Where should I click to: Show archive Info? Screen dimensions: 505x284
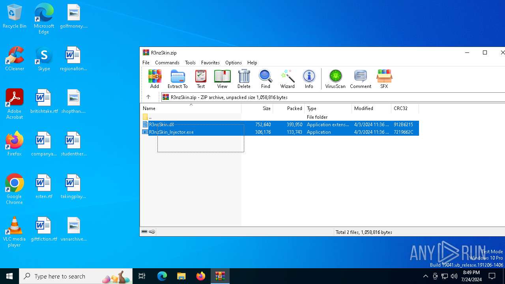coord(309,79)
